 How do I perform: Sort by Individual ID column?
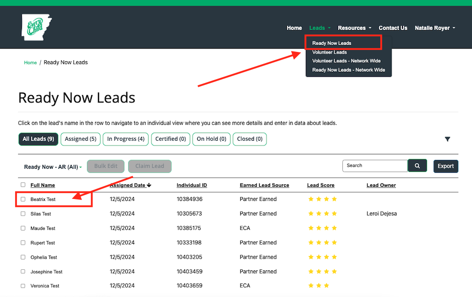click(x=192, y=185)
